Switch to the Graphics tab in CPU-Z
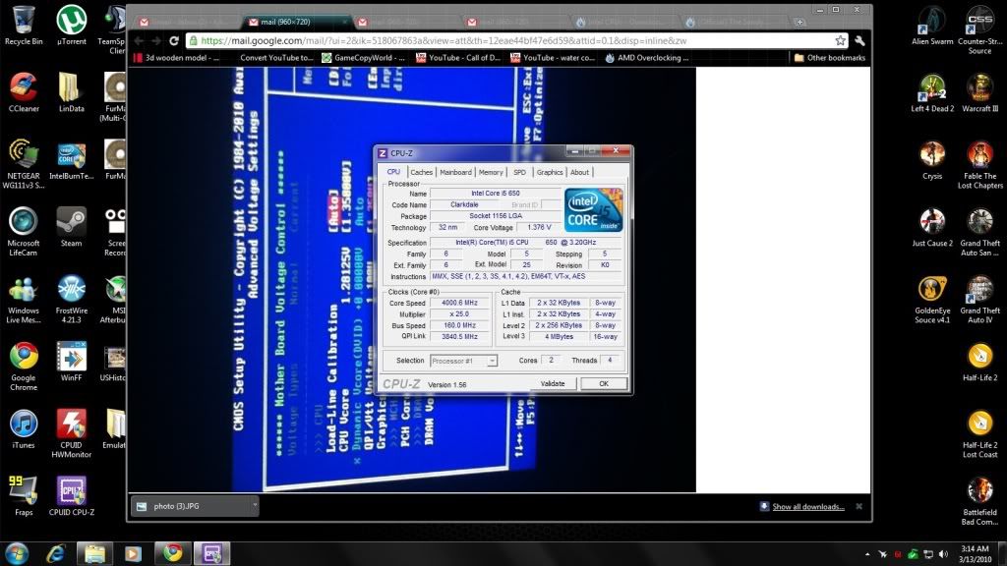Screen dimensions: 1007x566 pyautogui.click(x=549, y=171)
